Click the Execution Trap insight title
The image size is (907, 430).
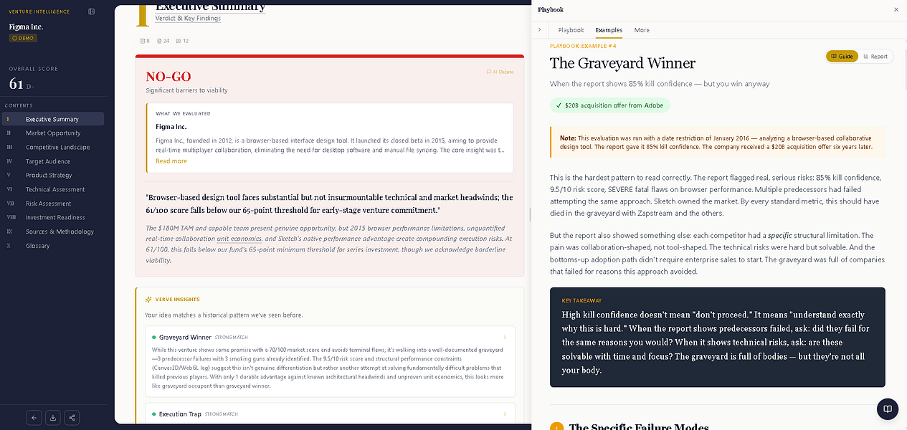coord(180,414)
